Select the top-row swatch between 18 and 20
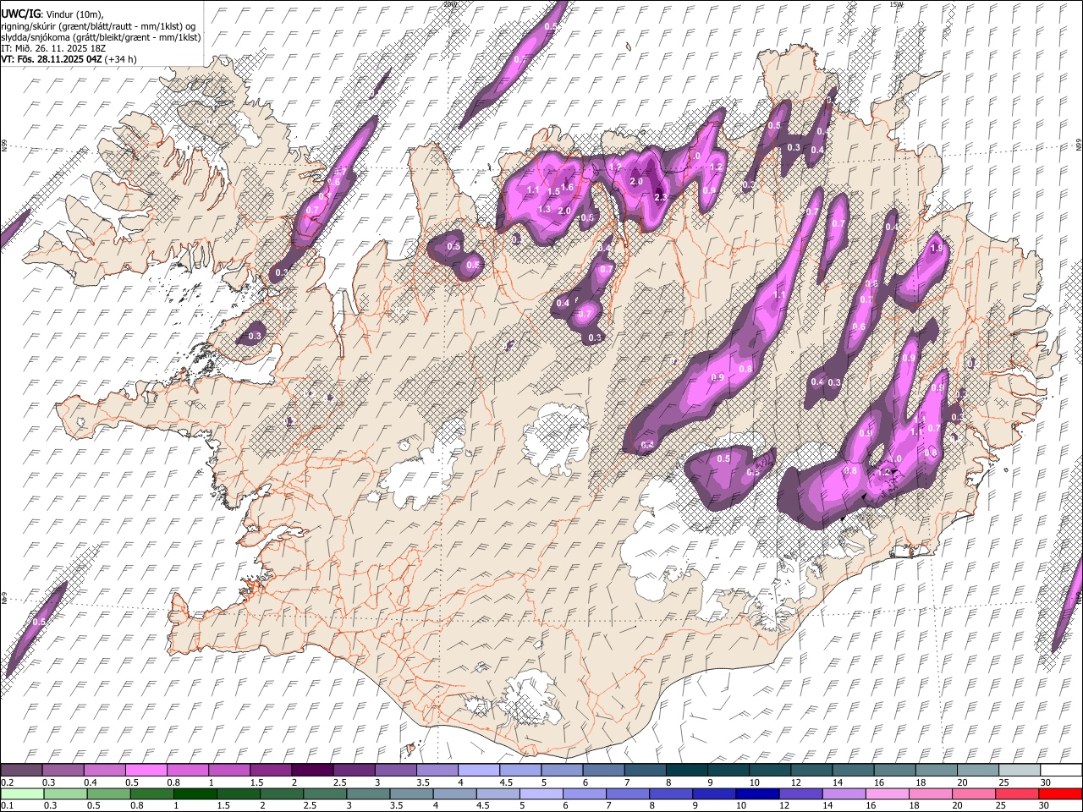The height and width of the screenshot is (812, 1083). click(x=936, y=770)
